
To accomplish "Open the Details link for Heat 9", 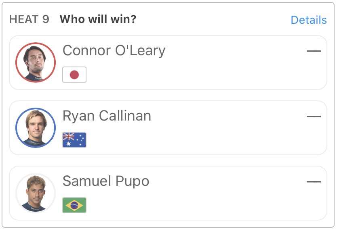I will coord(308,20).
